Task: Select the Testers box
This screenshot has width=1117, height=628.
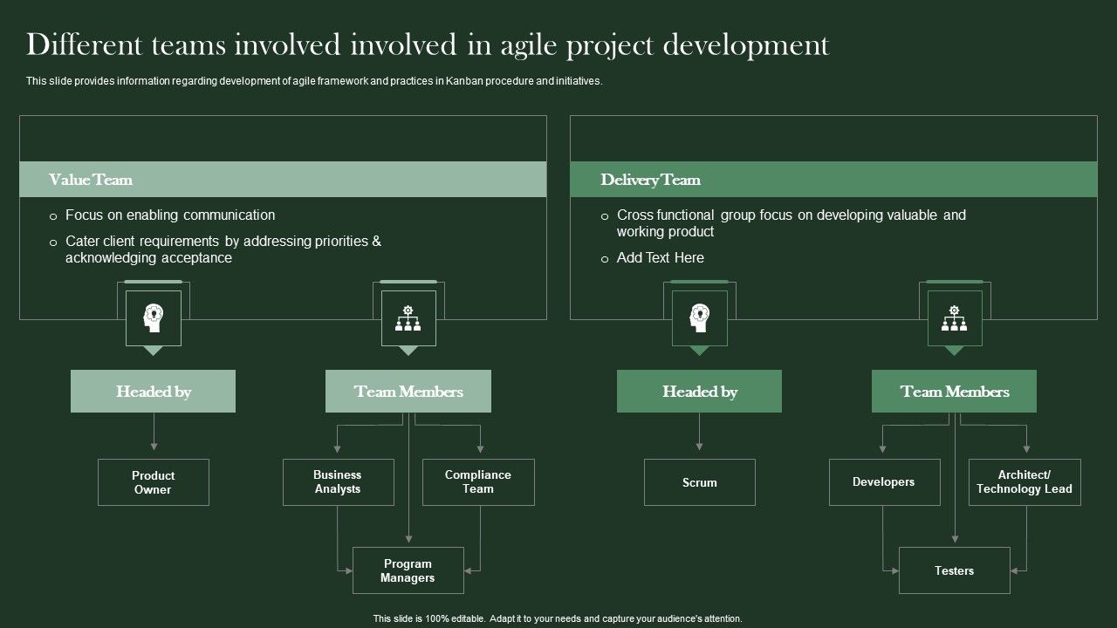Action: [954, 570]
